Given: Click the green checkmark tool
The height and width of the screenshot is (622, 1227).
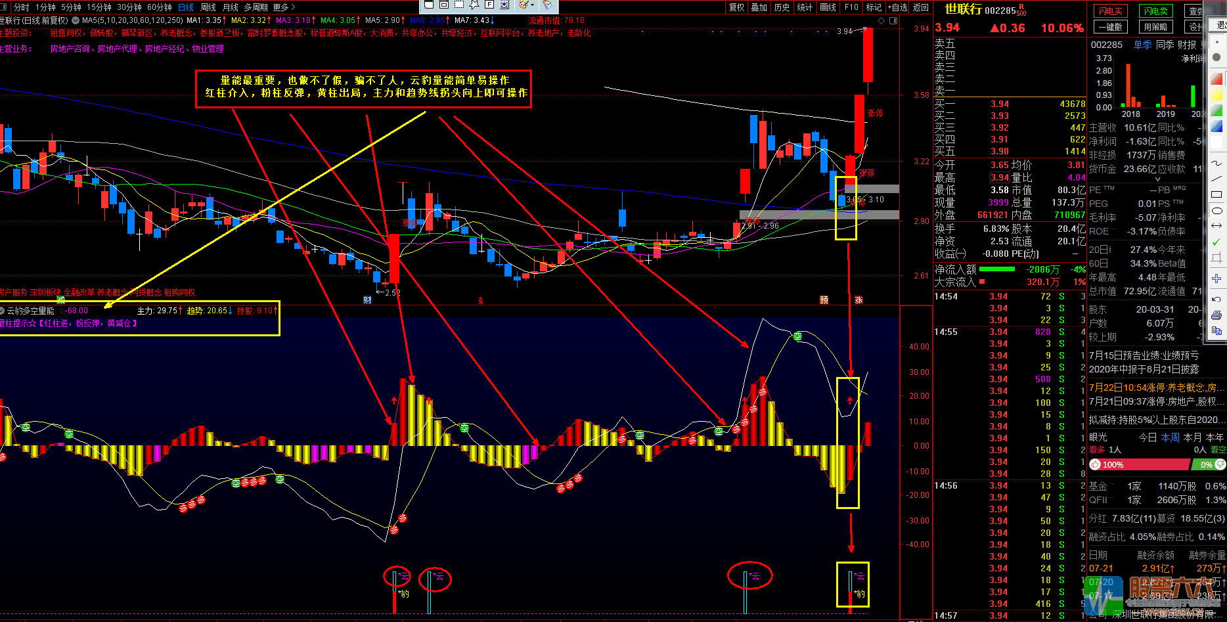Looking at the screenshot, I should click(x=1216, y=242).
